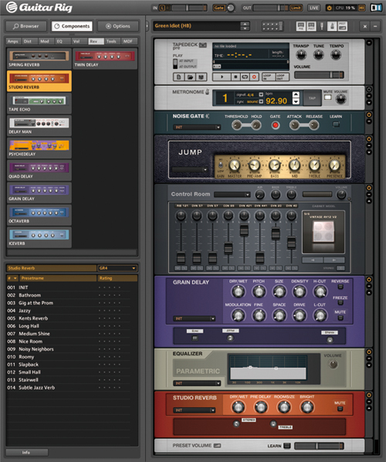The height and width of the screenshot is (462, 386).
Task: Click the Studio Reverb Roomsize knob
Action: click(284, 407)
